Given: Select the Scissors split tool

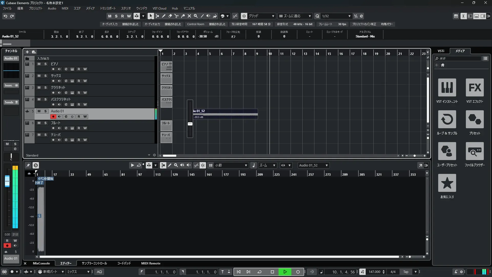Looking at the screenshot, I should click(x=176, y=16).
